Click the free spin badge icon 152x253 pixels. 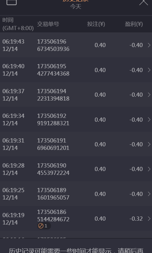coord(41,226)
